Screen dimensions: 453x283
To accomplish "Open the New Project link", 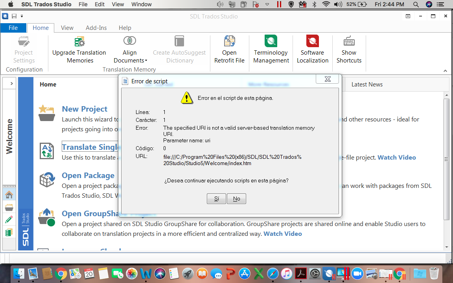I will (x=85, y=109).
